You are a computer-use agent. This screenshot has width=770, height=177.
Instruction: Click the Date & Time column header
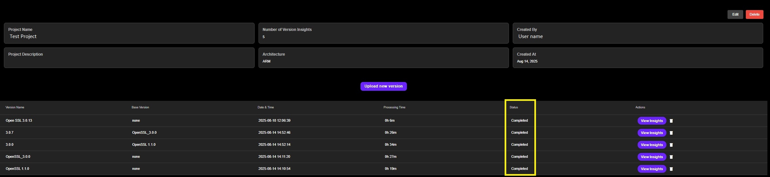[x=266, y=107]
